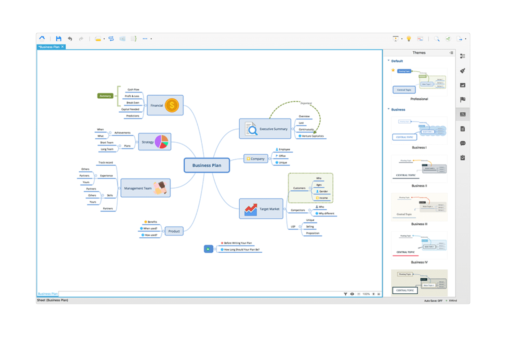Open the Image gallery sidebar panel
The image size is (506, 337).
(x=463, y=85)
